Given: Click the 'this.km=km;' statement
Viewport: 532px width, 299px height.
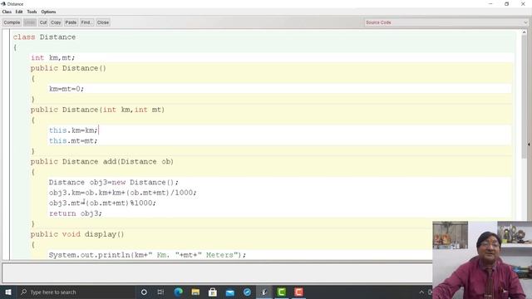Looking at the screenshot, I should pyautogui.click(x=73, y=130).
